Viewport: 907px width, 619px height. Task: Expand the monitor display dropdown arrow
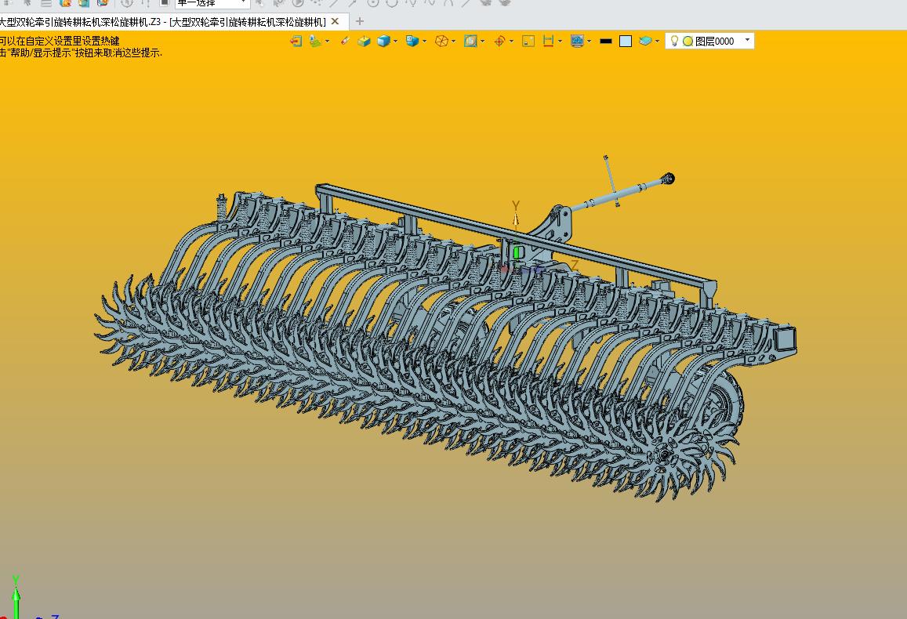coord(589,41)
